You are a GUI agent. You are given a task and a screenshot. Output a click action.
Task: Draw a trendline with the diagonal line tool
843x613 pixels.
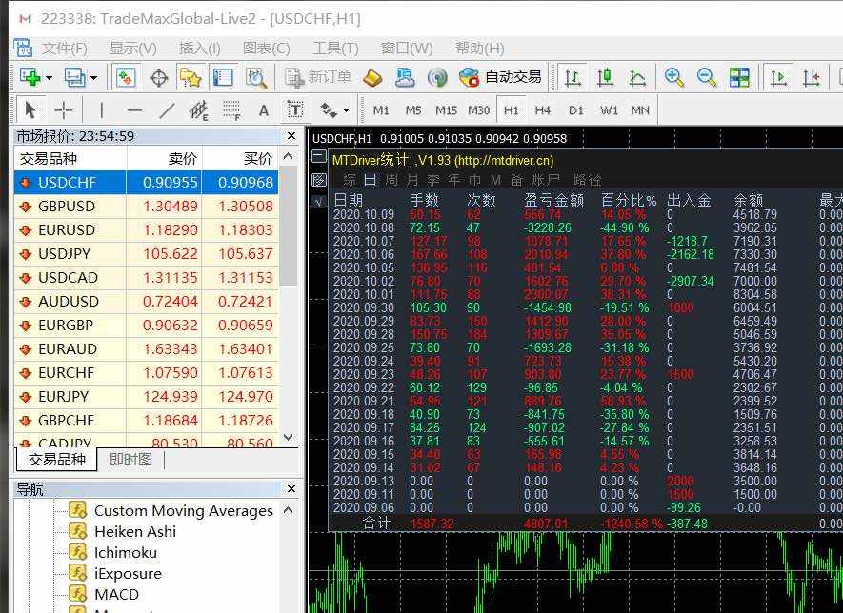pyautogui.click(x=166, y=109)
